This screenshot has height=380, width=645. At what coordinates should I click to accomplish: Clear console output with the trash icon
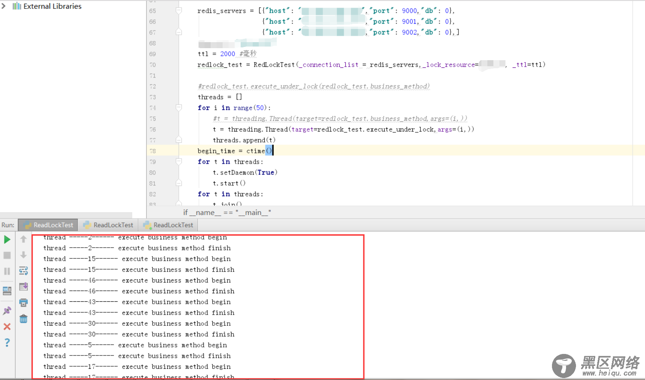[23, 319]
